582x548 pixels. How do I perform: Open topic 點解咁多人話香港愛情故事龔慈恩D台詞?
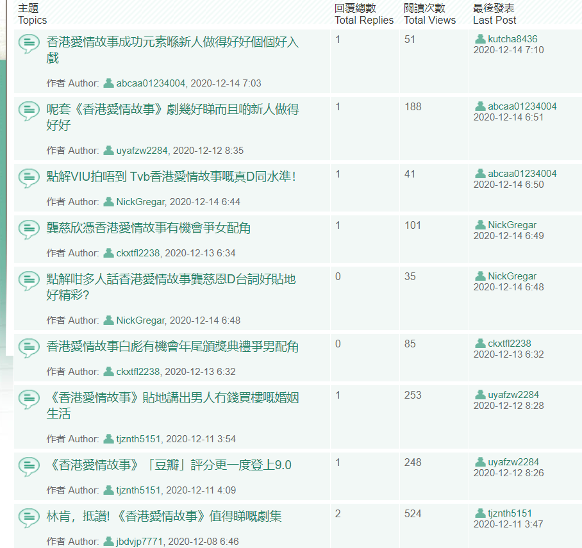coord(170,287)
